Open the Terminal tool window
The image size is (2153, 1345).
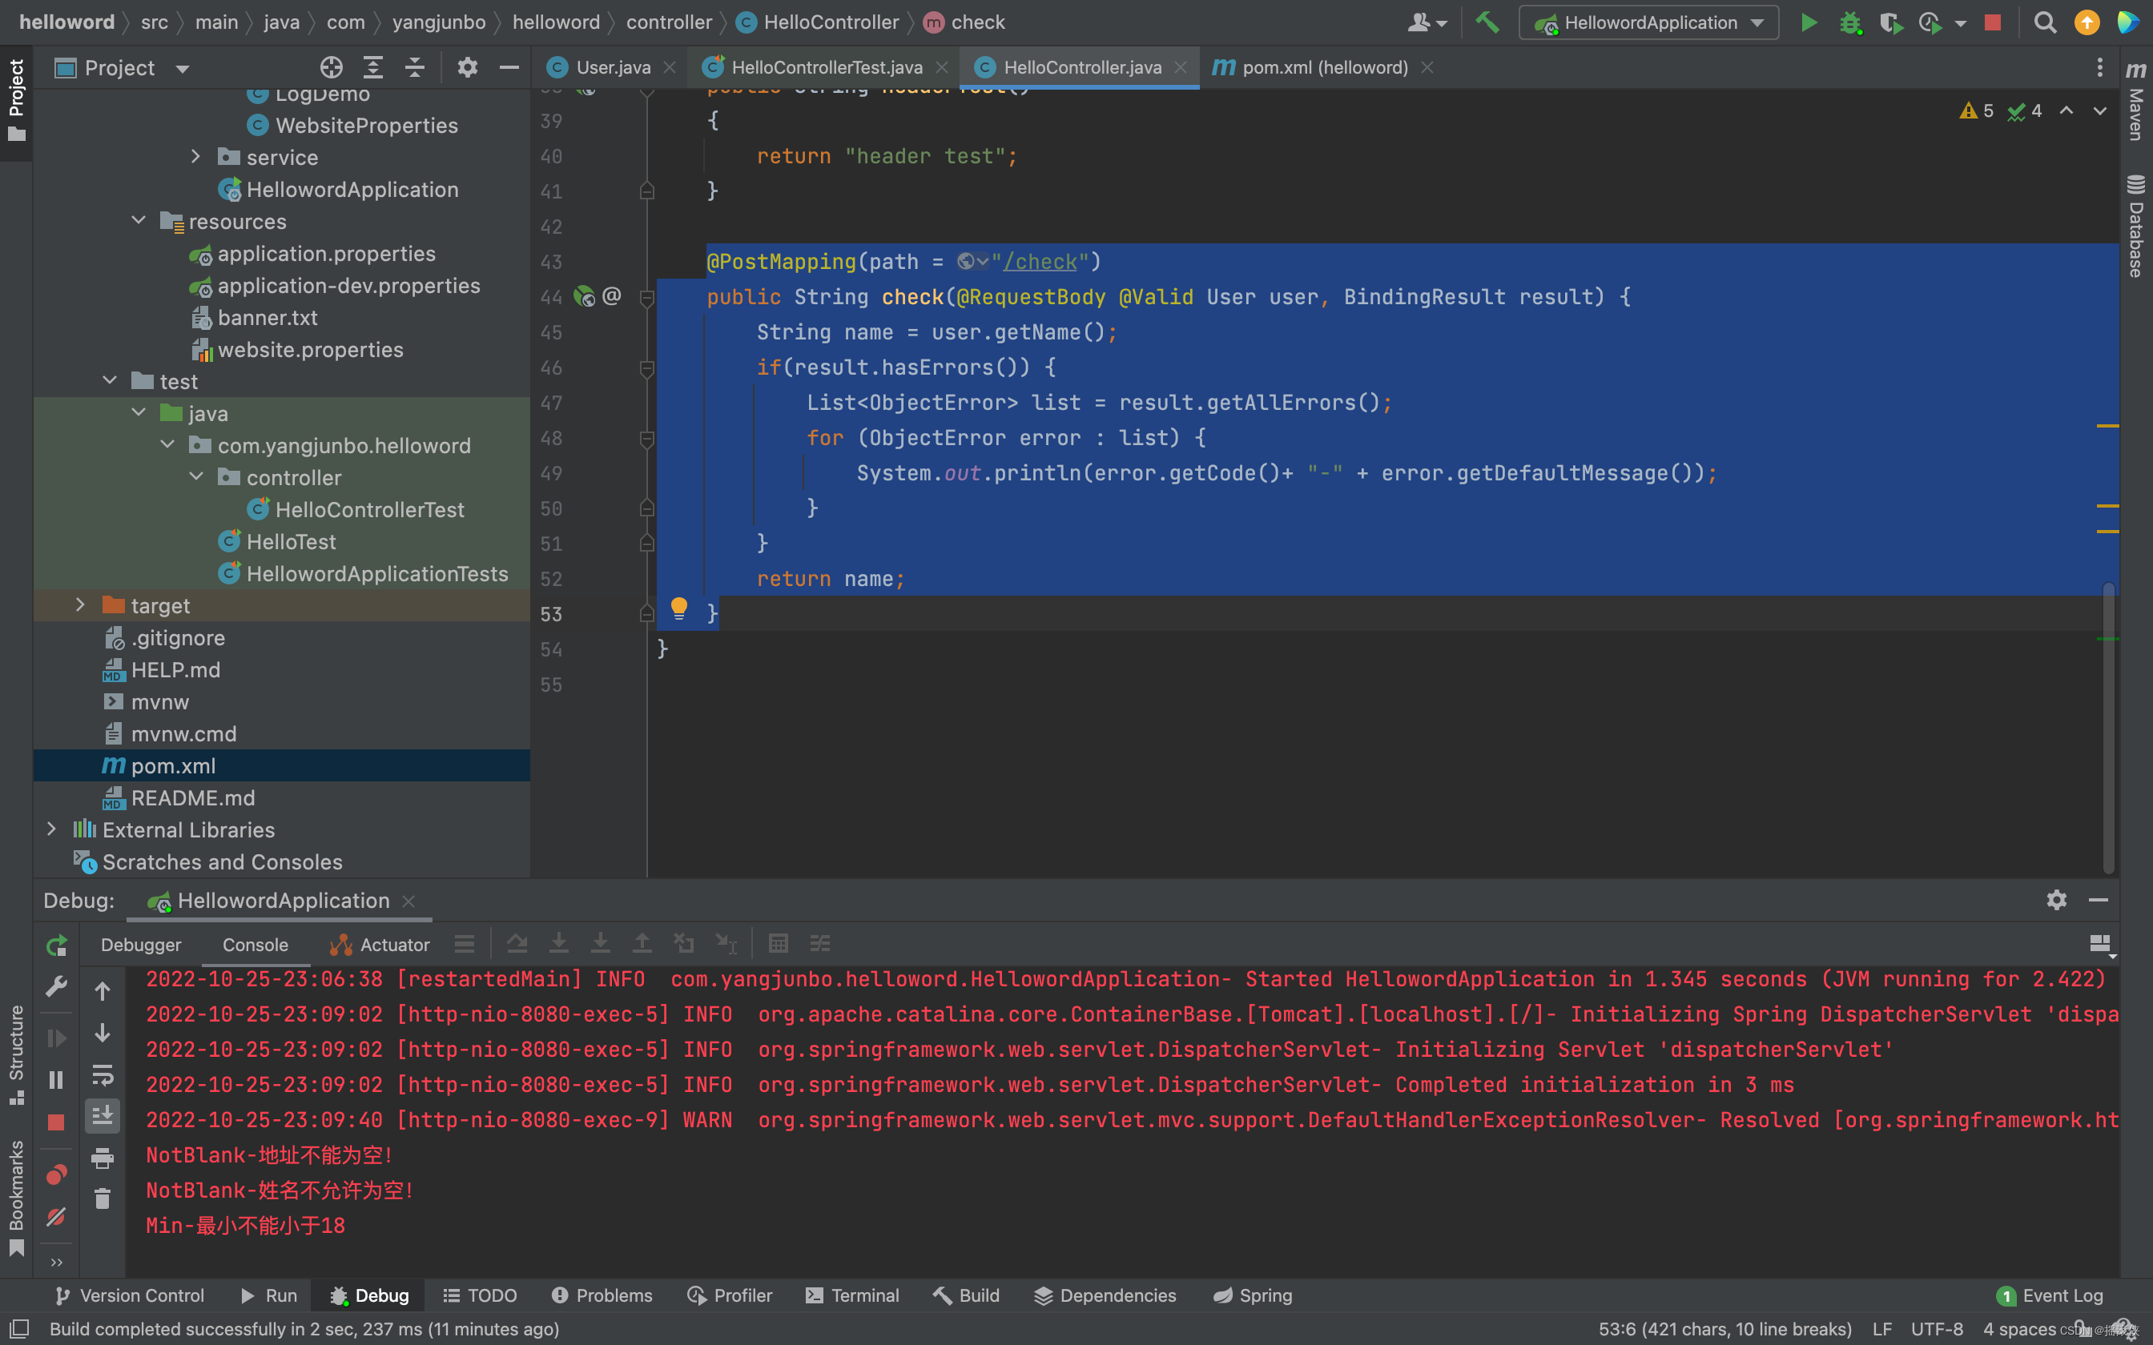click(x=851, y=1295)
